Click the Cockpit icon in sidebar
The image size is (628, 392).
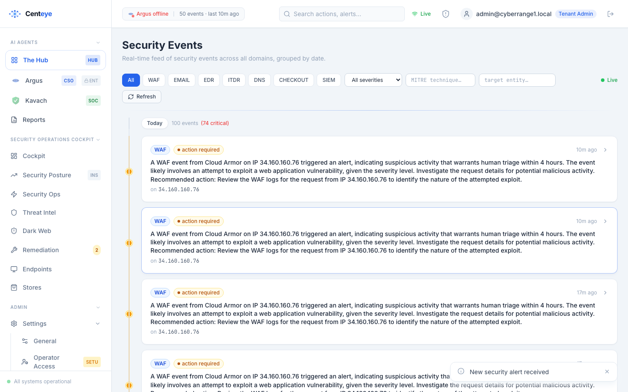(x=14, y=156)
